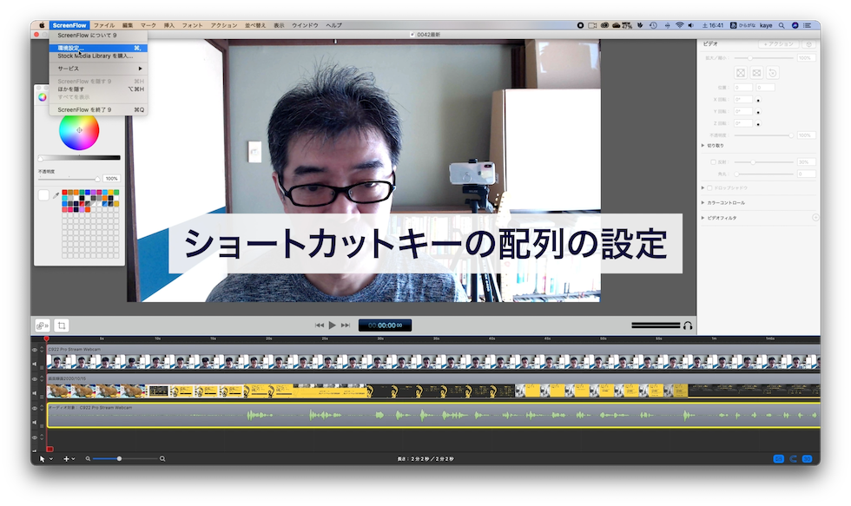Viewport: 851px width, 506px height.
Task: Click the color wheel tab icon
Action: [x=42, y=97]
